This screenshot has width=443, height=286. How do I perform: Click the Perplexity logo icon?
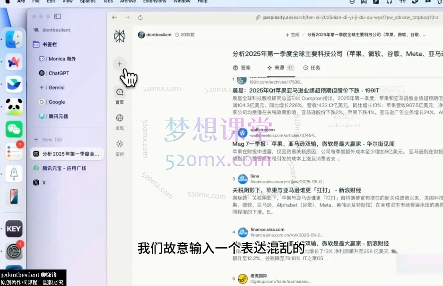click(x=120, y=36)
